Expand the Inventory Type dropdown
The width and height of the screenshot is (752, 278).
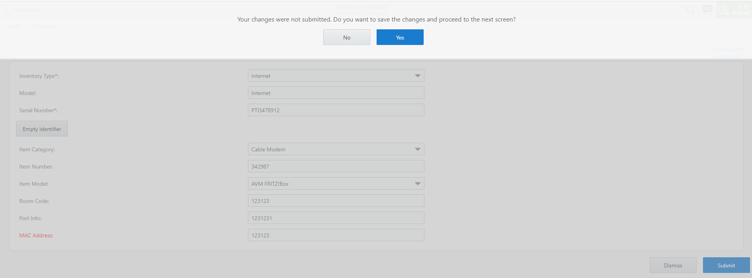(x=417, y=76)
